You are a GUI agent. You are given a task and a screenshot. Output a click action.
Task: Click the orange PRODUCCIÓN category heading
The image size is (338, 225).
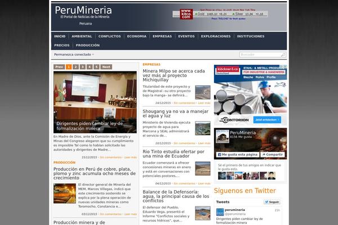coord(64,163)
